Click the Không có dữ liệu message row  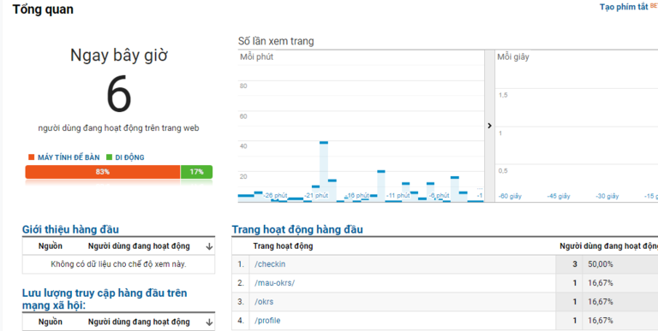click(118, 264)
